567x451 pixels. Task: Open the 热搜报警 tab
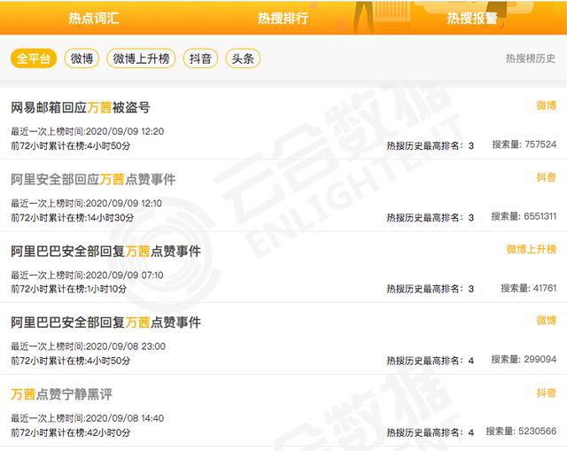point(472,18)
